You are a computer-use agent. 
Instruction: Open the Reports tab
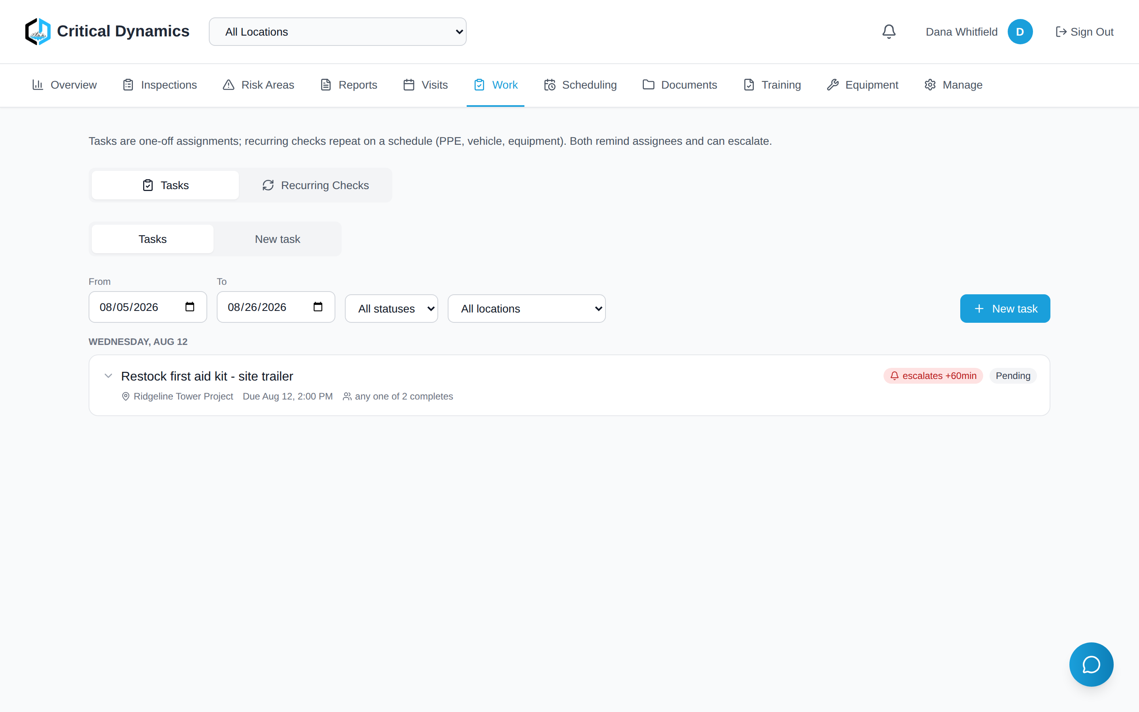(349, 85)
